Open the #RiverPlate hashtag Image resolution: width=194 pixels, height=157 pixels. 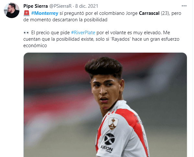pyautogui.click(x=83, y=33)
